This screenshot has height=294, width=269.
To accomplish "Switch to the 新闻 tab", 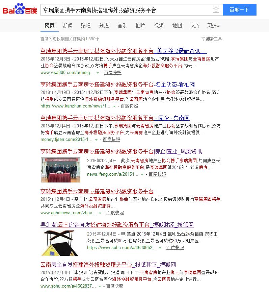I will click(x=68, y=25).
